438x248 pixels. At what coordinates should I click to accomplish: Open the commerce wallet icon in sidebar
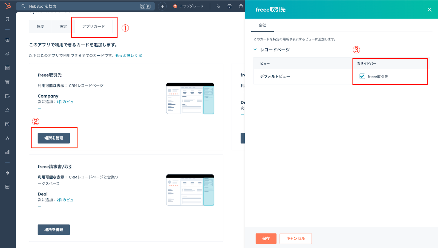[x=7, y=96]
